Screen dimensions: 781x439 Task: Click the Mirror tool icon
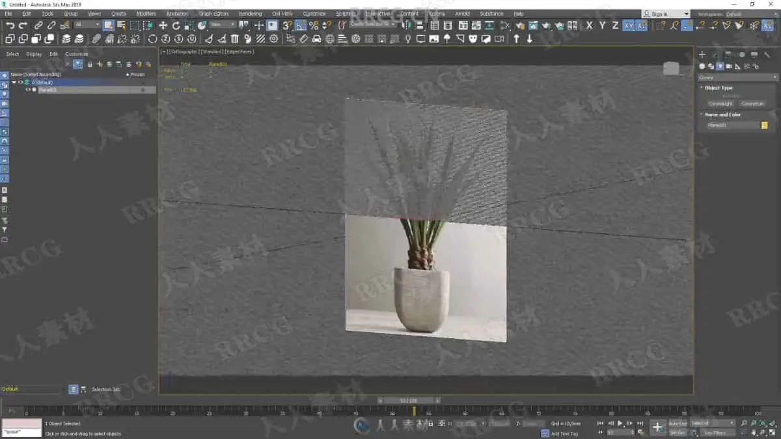pyautogui.click(x=407, y=25)
